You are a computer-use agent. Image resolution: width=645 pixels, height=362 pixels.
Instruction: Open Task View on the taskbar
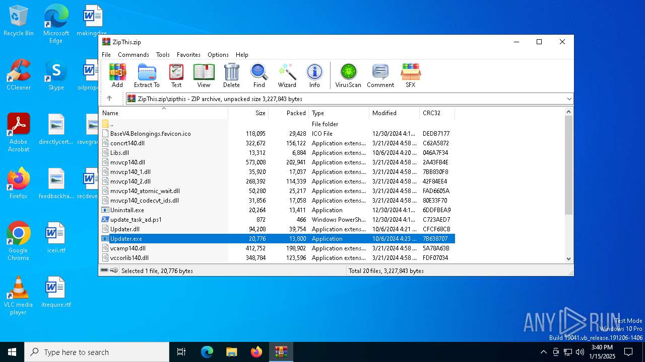coord(181,352)
